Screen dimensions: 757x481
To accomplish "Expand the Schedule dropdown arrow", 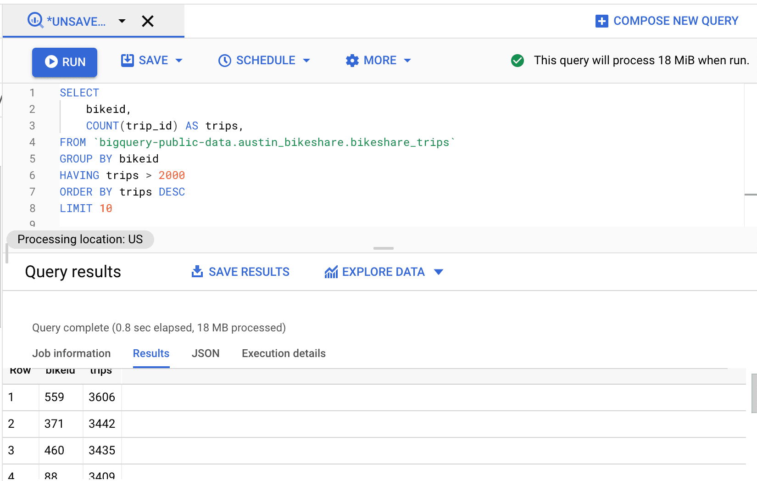I will point(307,61).
